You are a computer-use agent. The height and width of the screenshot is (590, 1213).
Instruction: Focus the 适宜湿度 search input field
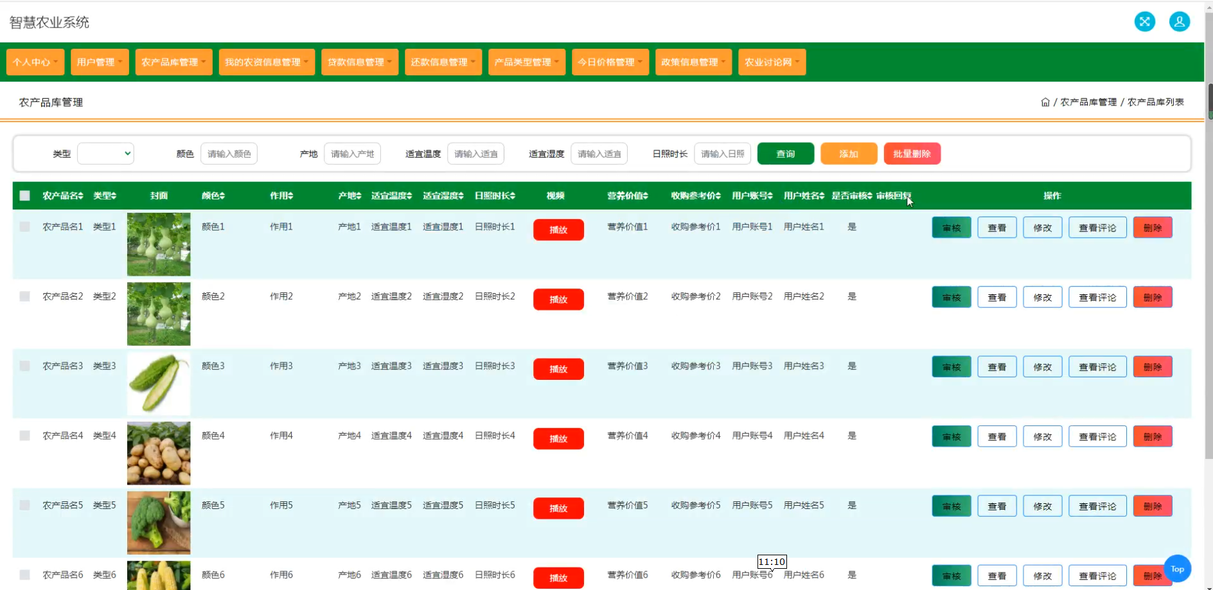click(599, 154)
